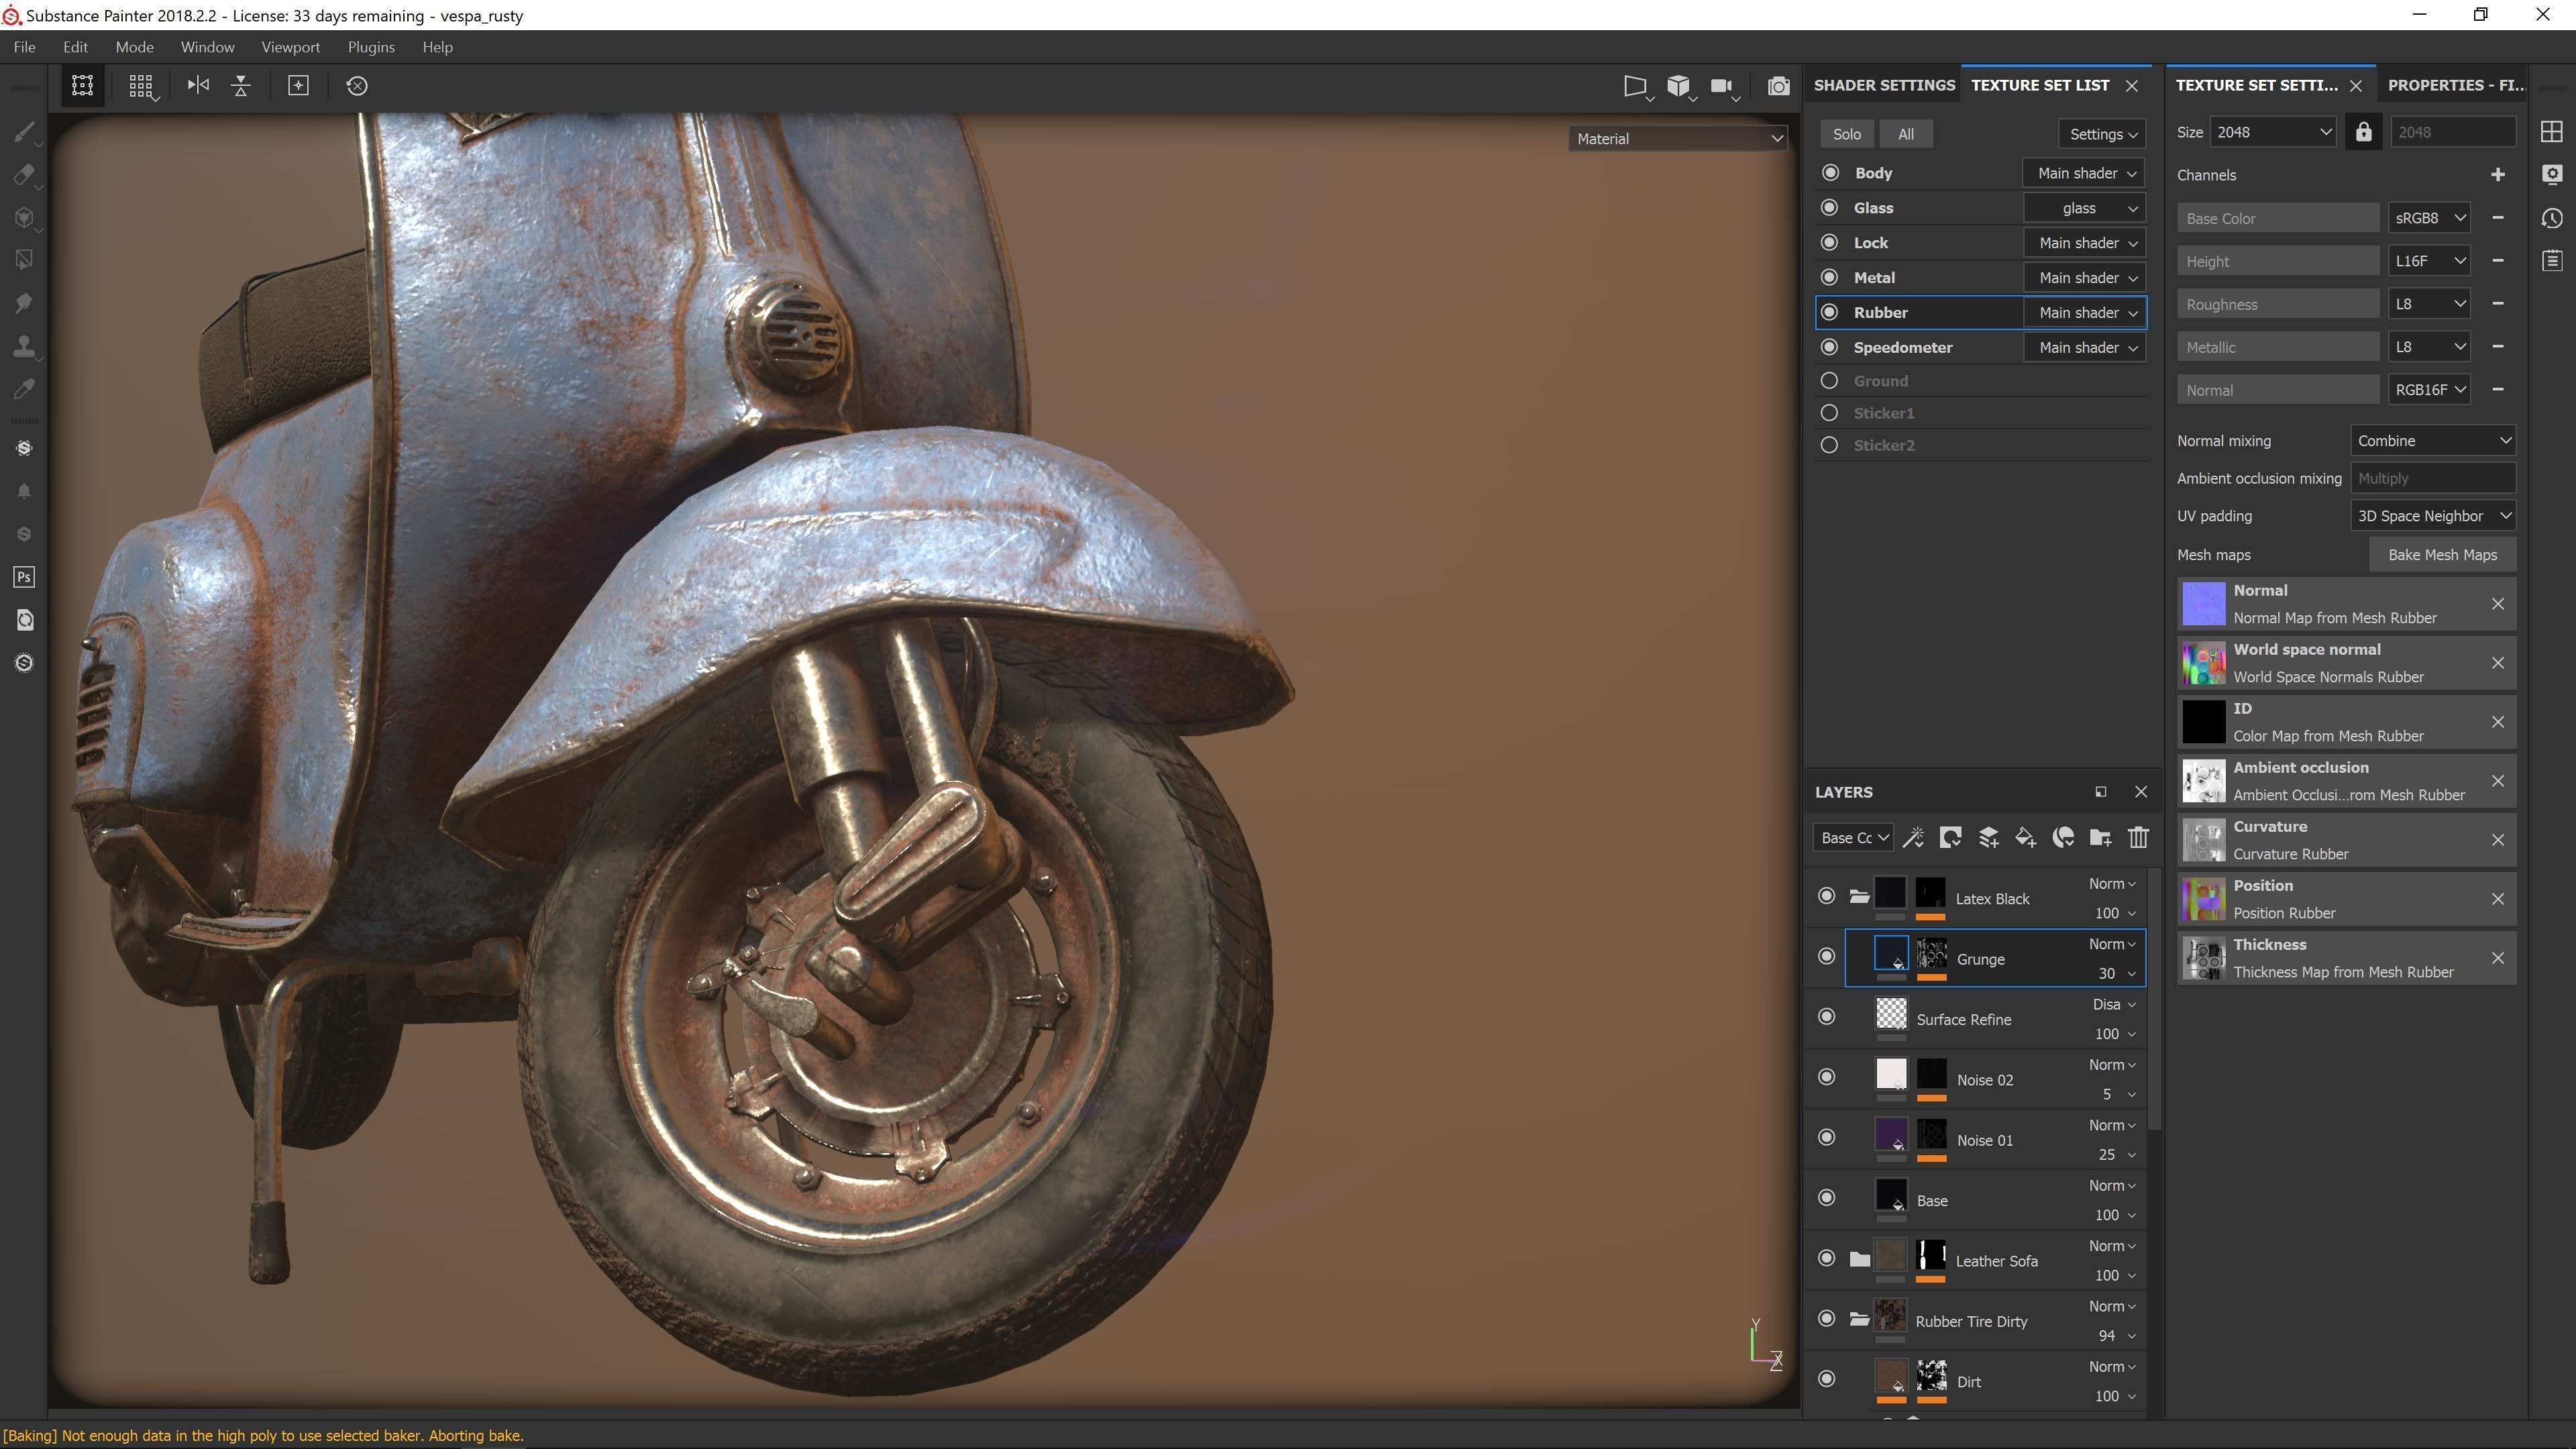Select the Speedometer texture set row
2576x1449 pixels.
(1981, 347)
